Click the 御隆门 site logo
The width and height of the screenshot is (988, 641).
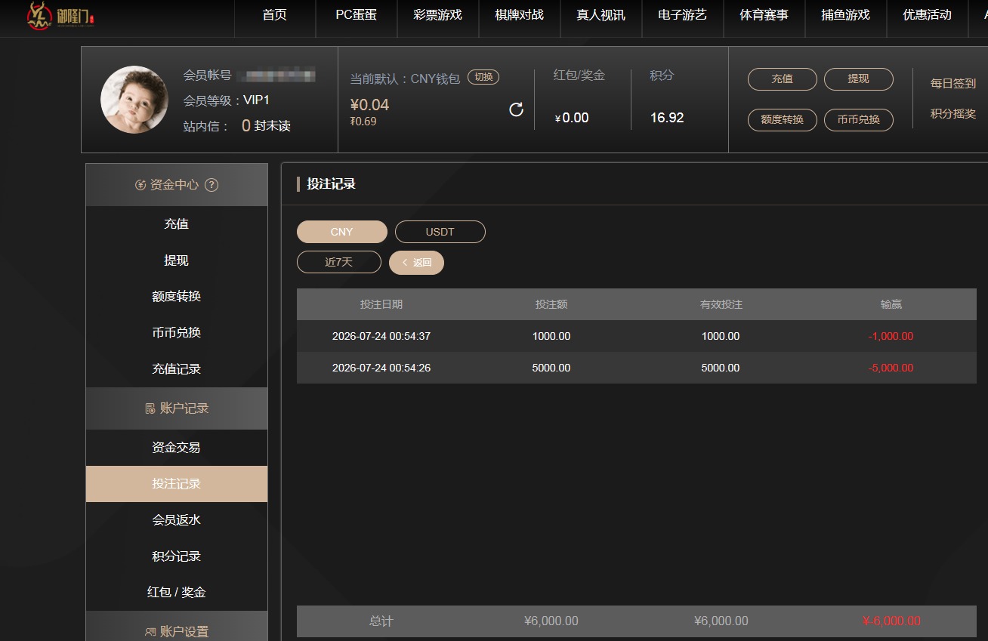click(x=61, y=16)
